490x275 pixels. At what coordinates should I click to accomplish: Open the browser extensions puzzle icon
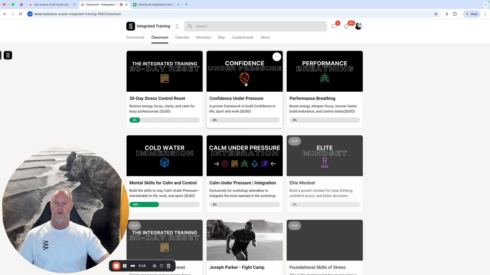(x=455, y=14)
